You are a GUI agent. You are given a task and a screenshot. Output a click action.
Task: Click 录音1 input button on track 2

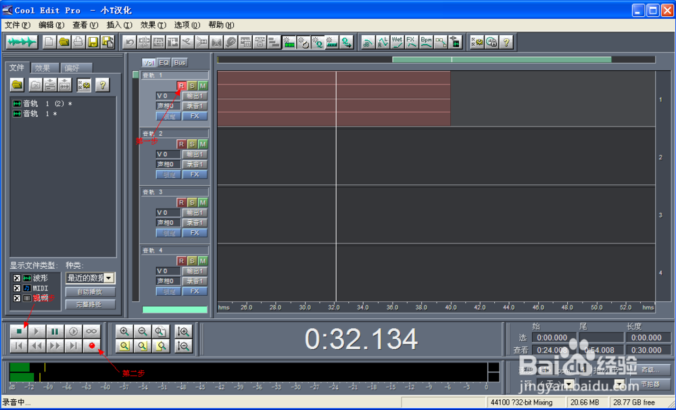click(195, 164)
